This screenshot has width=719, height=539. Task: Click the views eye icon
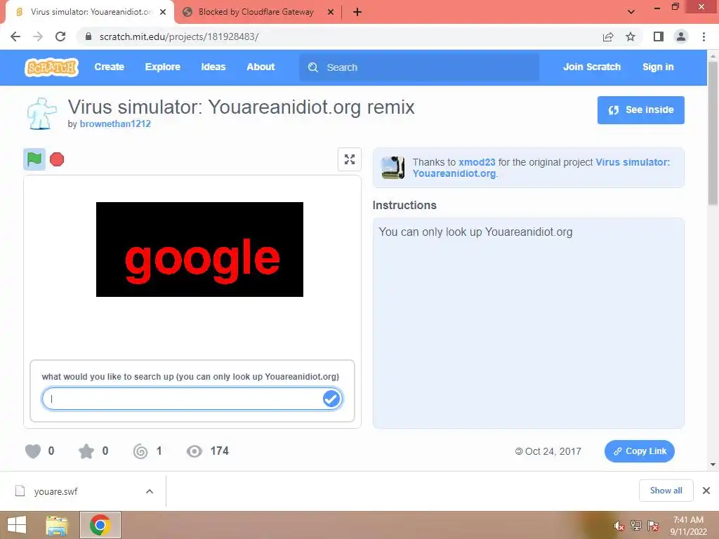pos(194,451)
